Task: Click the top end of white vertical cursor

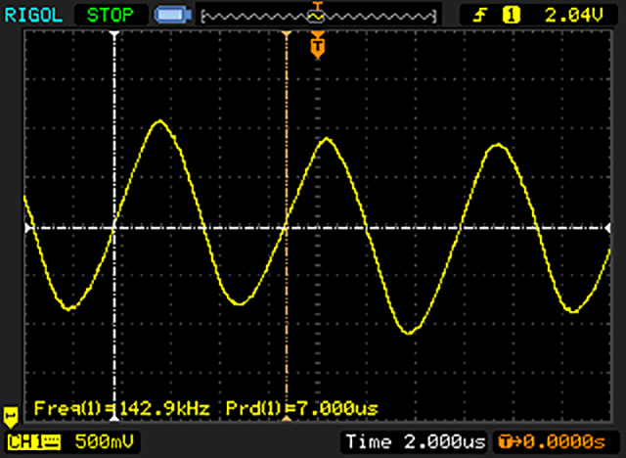Action: pyautogui.click(x=114, y=34)
